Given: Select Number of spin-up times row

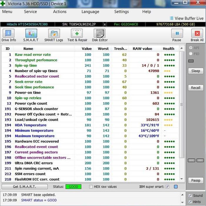Looking at the screenshot, I should [x=90, y=71].
